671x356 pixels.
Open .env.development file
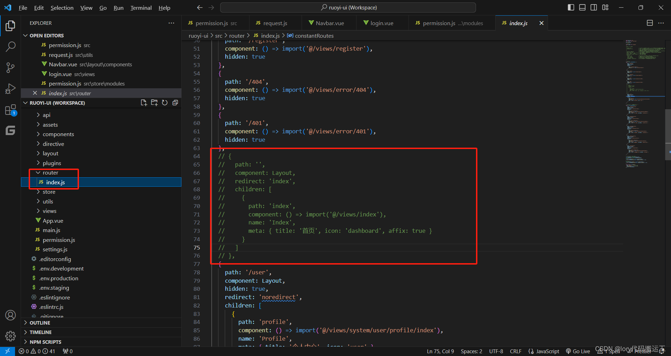pos(61,268)
